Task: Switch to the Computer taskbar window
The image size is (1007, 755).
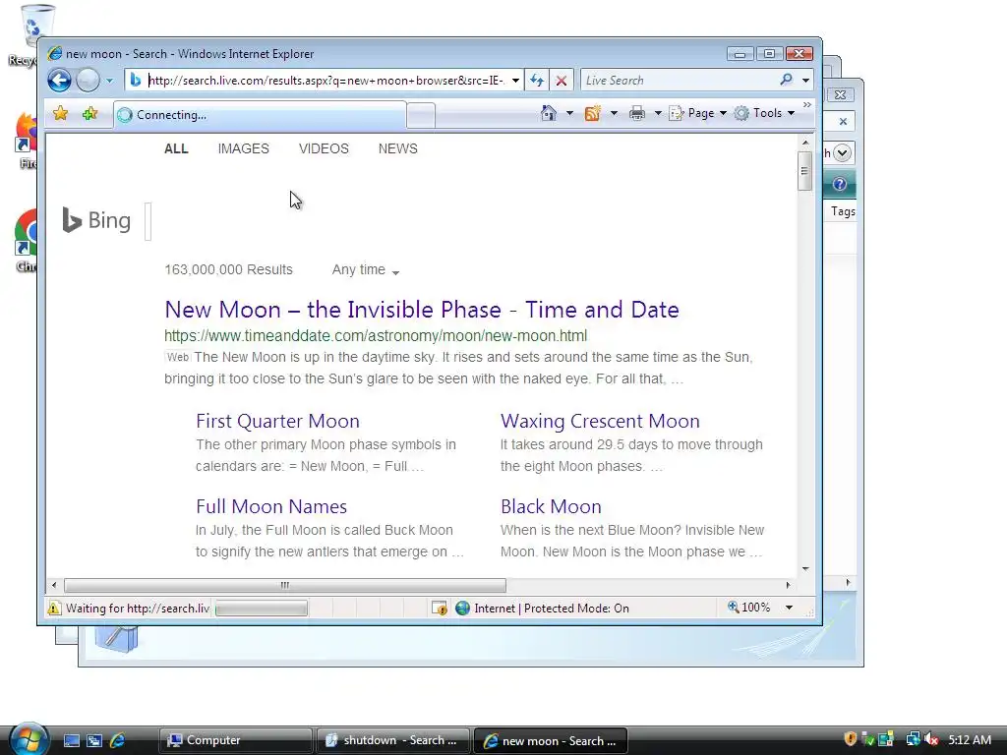Action: tap(235, 740)
